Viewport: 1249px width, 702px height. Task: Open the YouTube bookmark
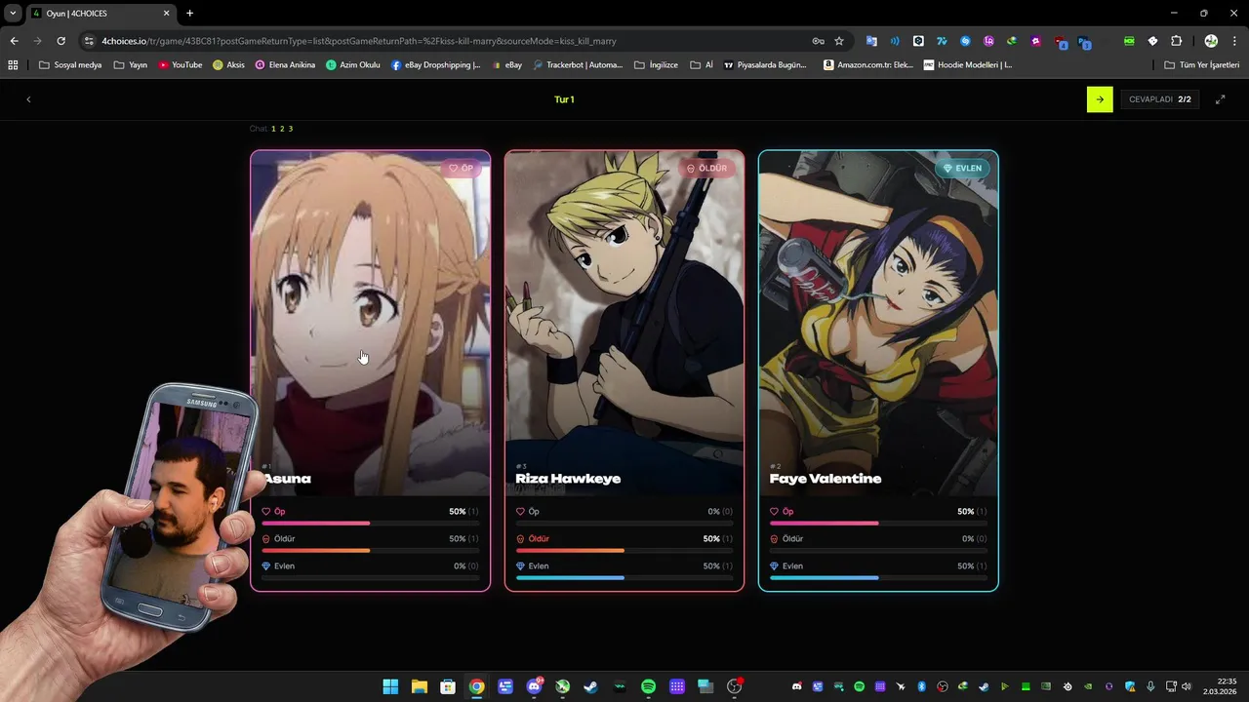(x=180, y=65)
